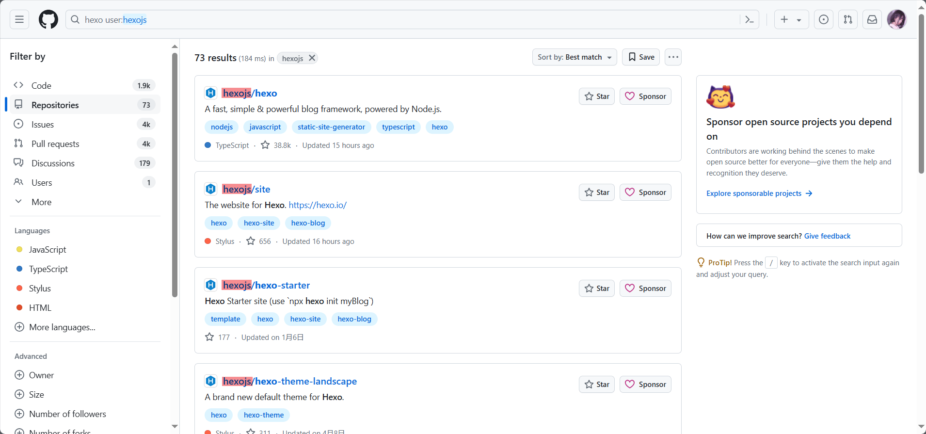926x434 pixels.
Task: Open the Sort by Best match dropdown
Action: click(574, 57)
